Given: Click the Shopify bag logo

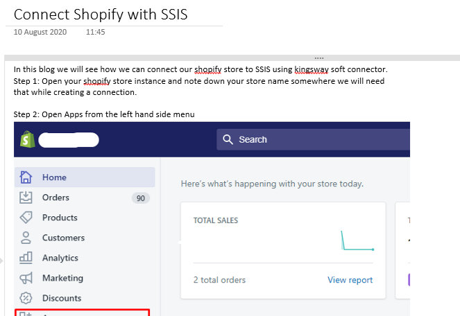Looking at the screenshot, I should point(27,139).
